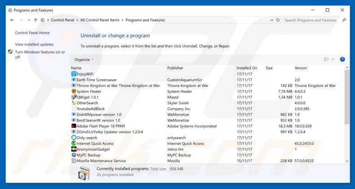
Task: Go up one level with the up arrow
Action: tap(35, 20)
